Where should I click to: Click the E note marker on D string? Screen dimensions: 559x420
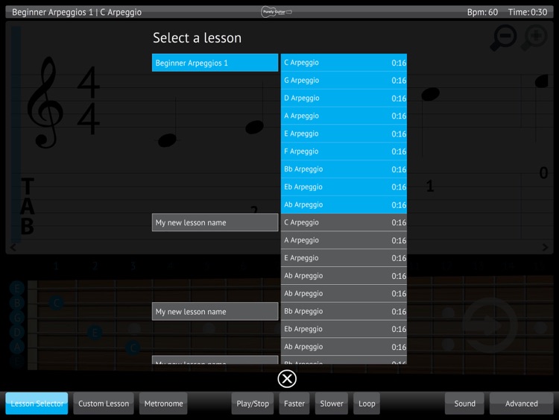(x=95, y=333)
